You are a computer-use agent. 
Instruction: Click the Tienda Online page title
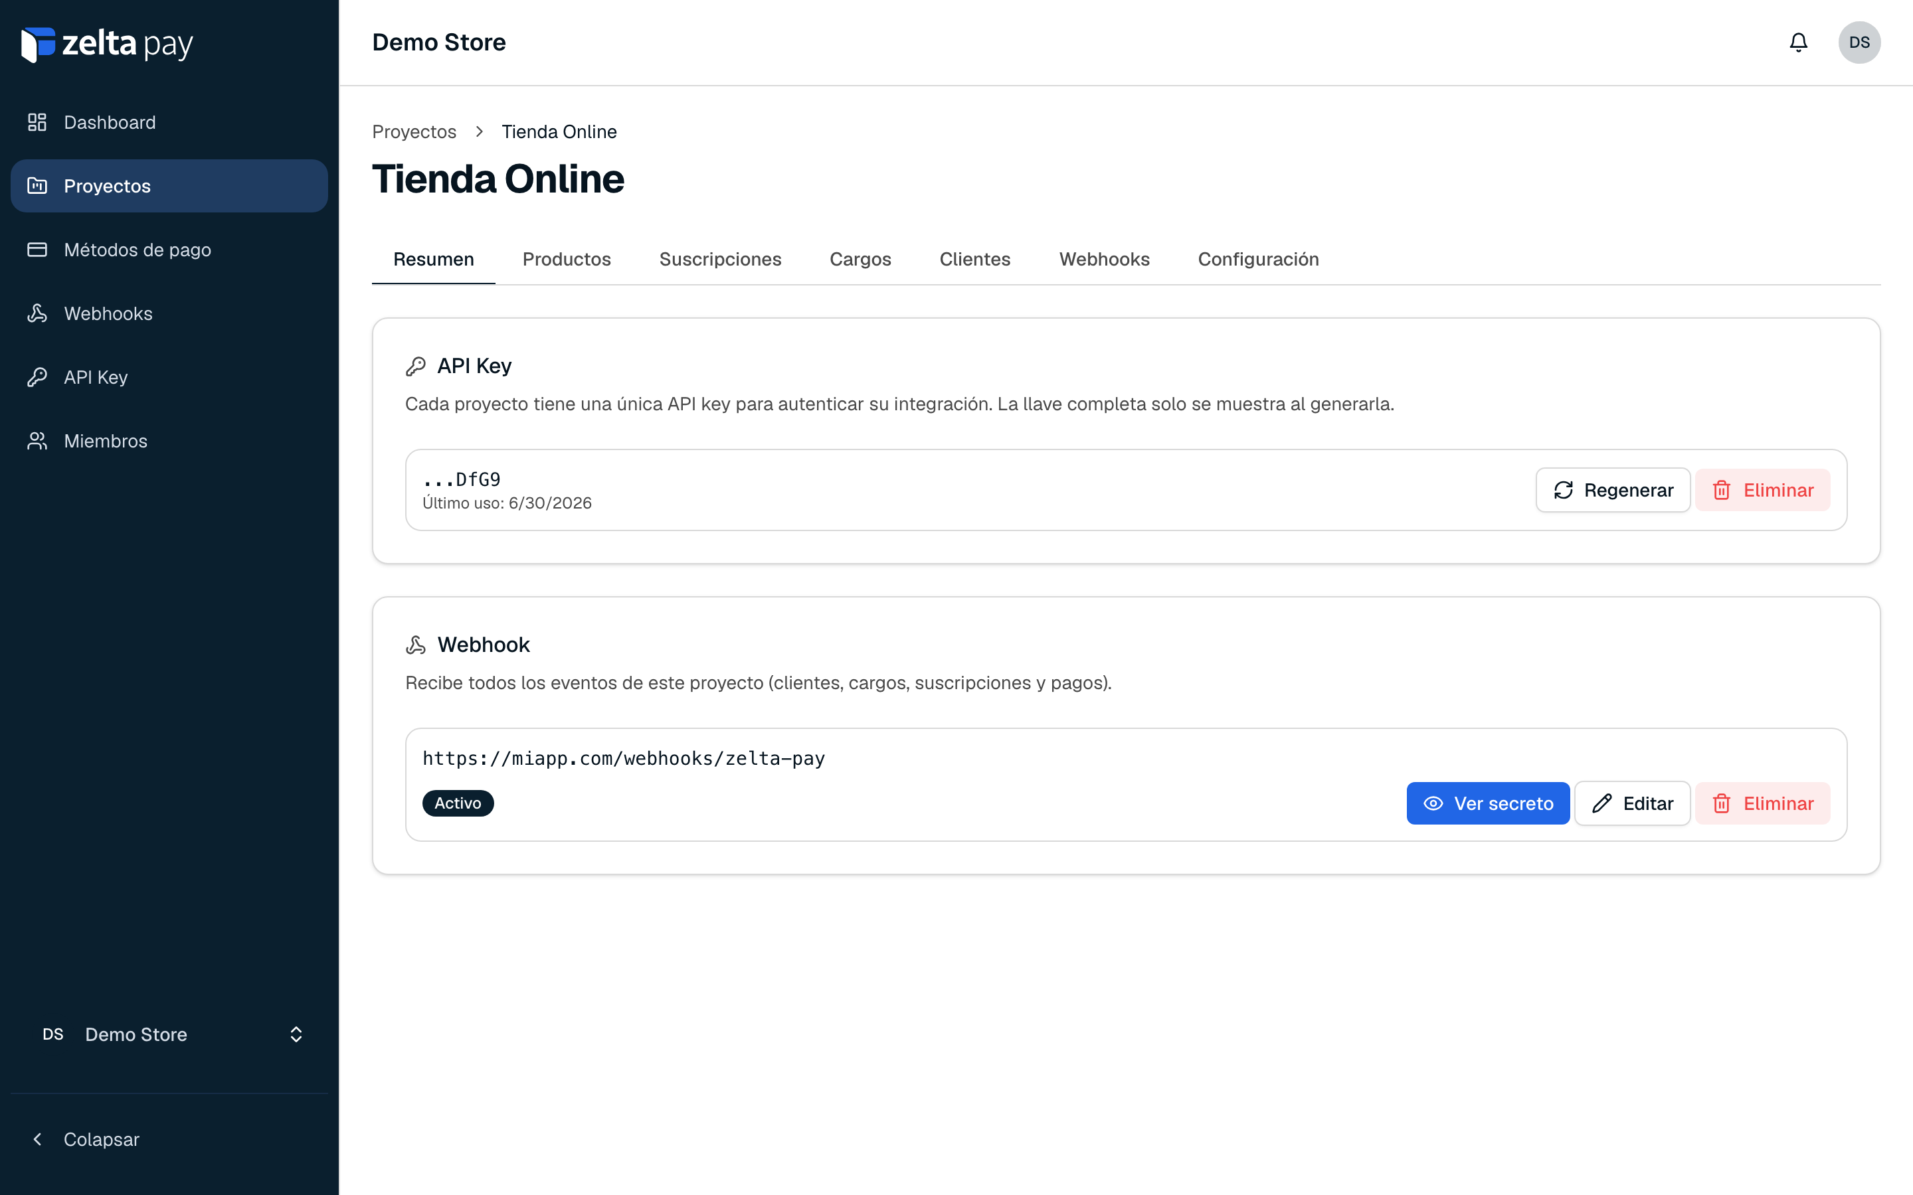[498, 179]
